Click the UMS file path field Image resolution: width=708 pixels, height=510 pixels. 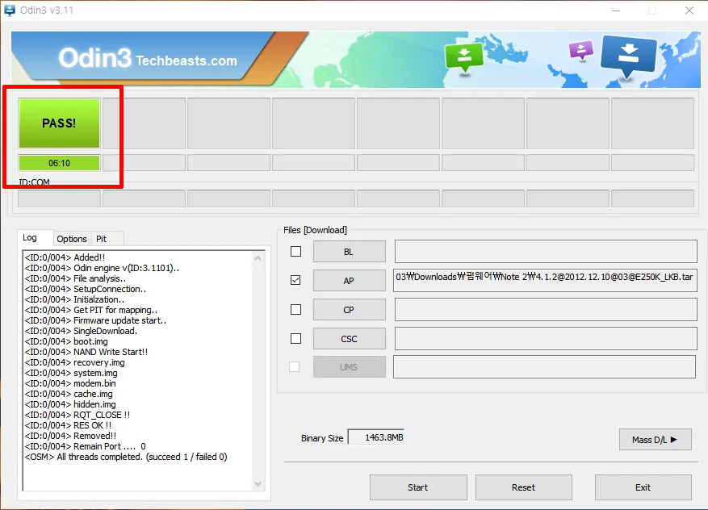(x=544, y=367)
